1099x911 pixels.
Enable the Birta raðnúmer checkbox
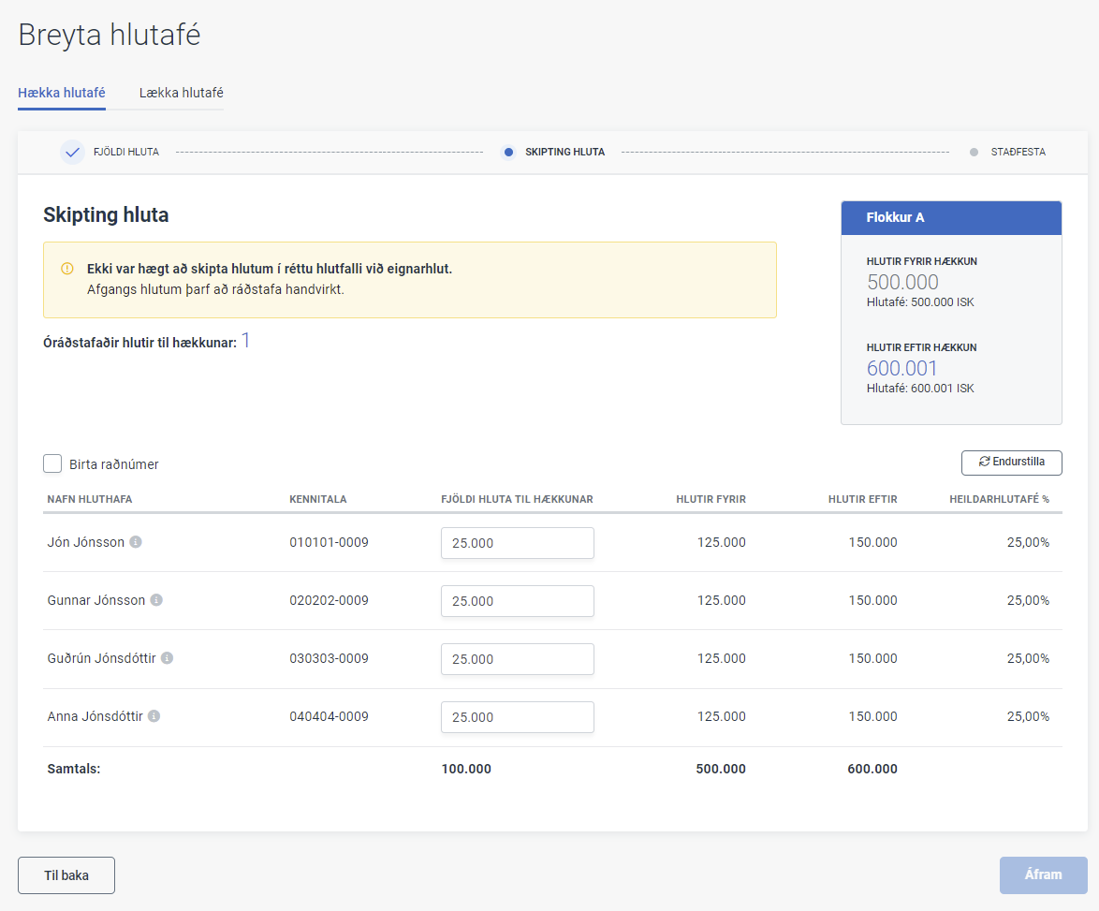coord(52,463)
